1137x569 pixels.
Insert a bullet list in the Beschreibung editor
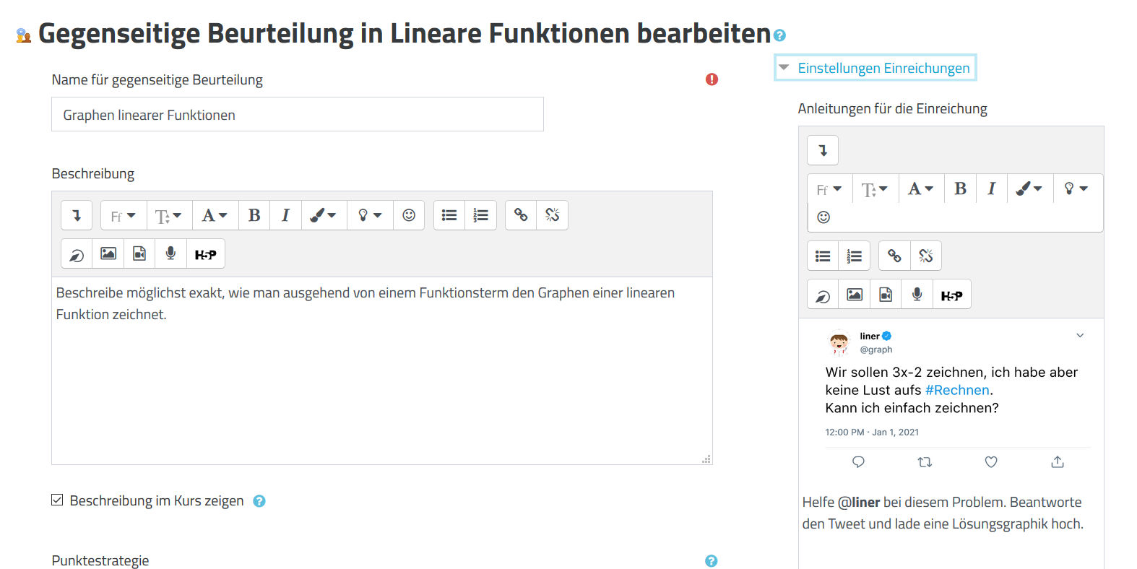pyautogui.click(x=449, y=215)
